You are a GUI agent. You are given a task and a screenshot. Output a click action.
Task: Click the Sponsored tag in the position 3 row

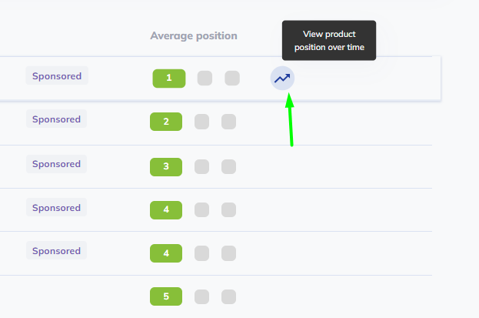[57, 164]
